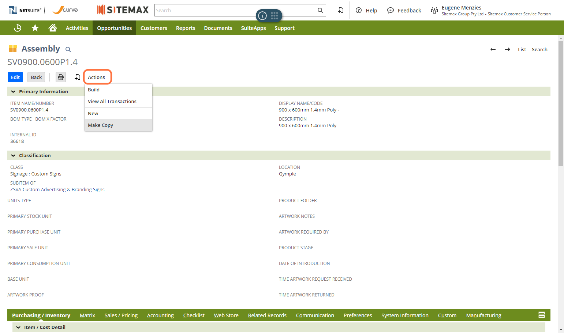The image size is (564, 333).
Task: Open the Related Records subtab
Action: pyautogui.click(x=267, y=315)
